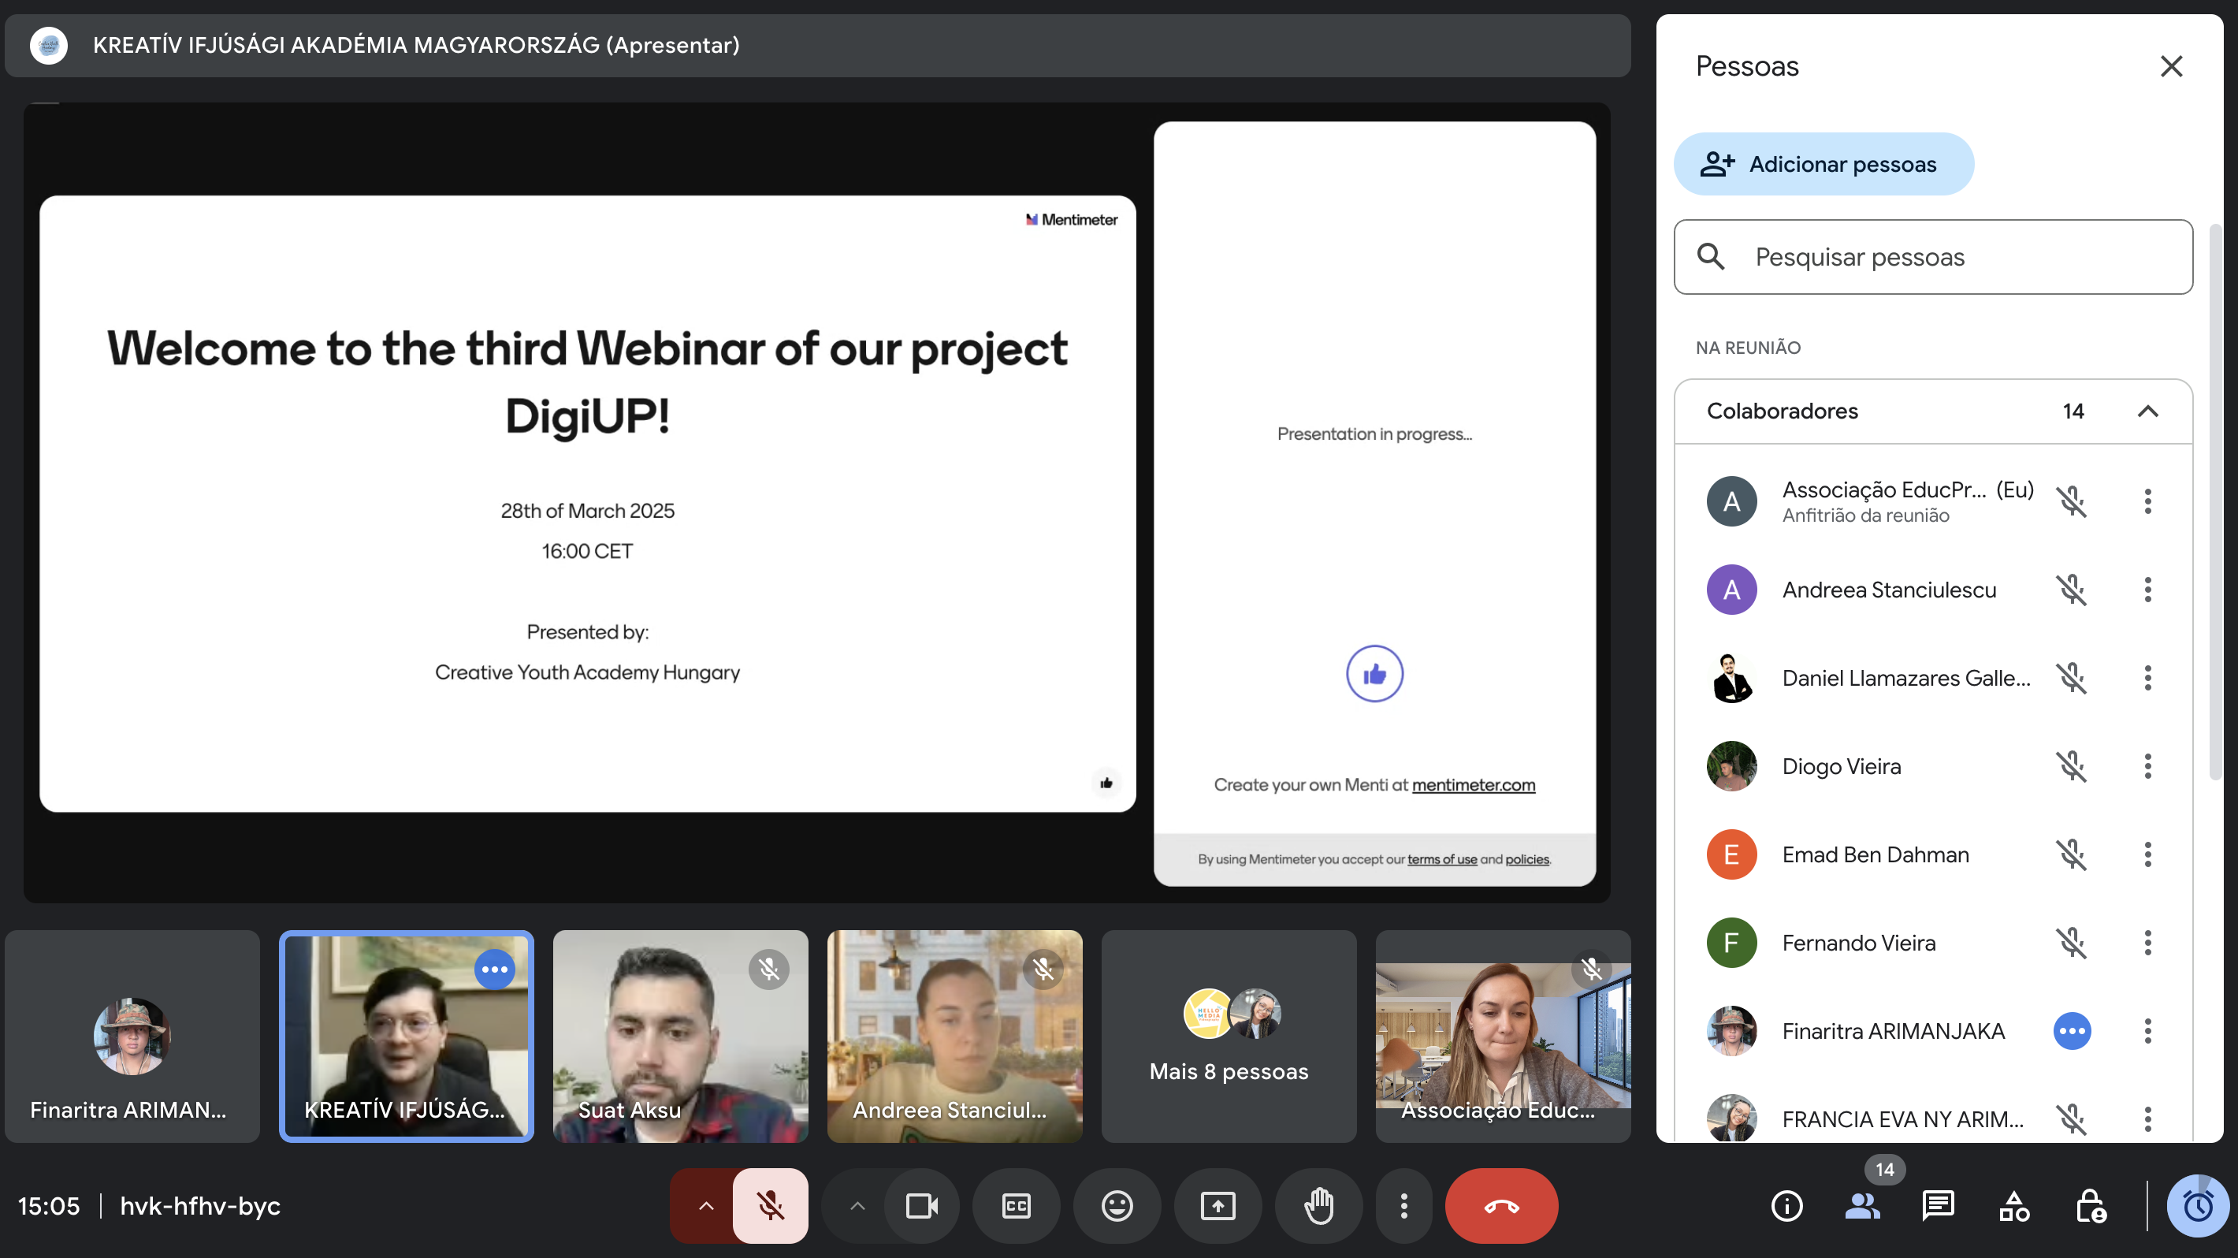
Task: Click muted mic icon for Andreea Stanciulescu
Action: [2071, 589]
